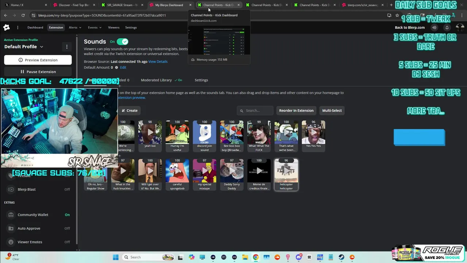This screenshot has height=263, width=467.
Task: Open the notifications bell
Action: [447, 27]
